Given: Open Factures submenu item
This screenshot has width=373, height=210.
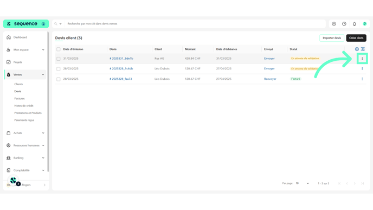Looking at the screenshot, I should [20, 99].
